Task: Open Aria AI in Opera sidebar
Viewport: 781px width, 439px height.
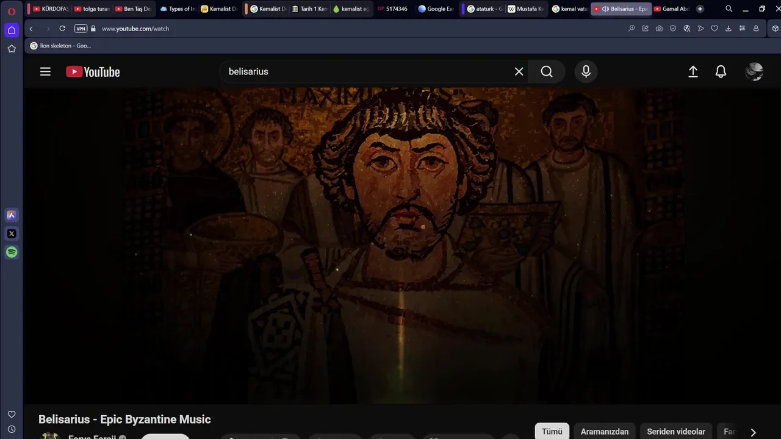Action: pyautogui.click(x=12, y=215)
